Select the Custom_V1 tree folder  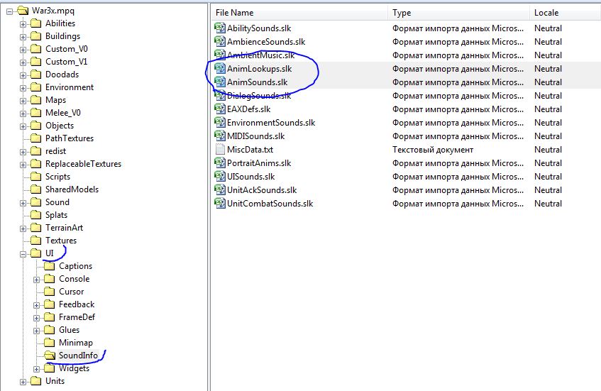click(x=66, y=61)
